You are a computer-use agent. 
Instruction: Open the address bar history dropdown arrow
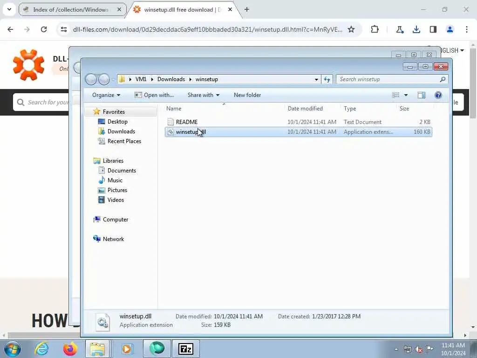point(316,79)
